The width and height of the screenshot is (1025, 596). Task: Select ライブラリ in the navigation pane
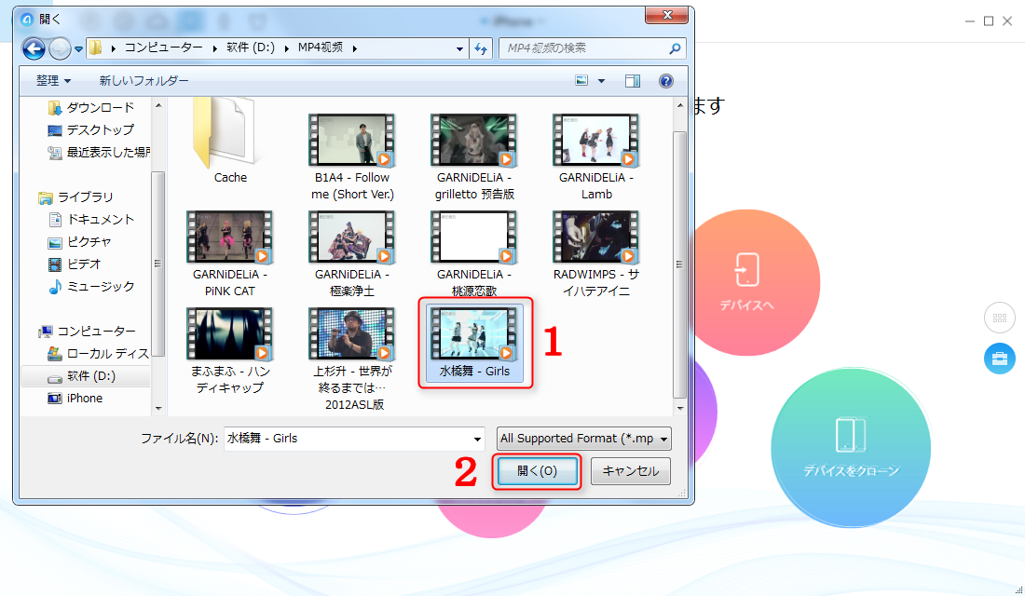click(x=75, y=196)
